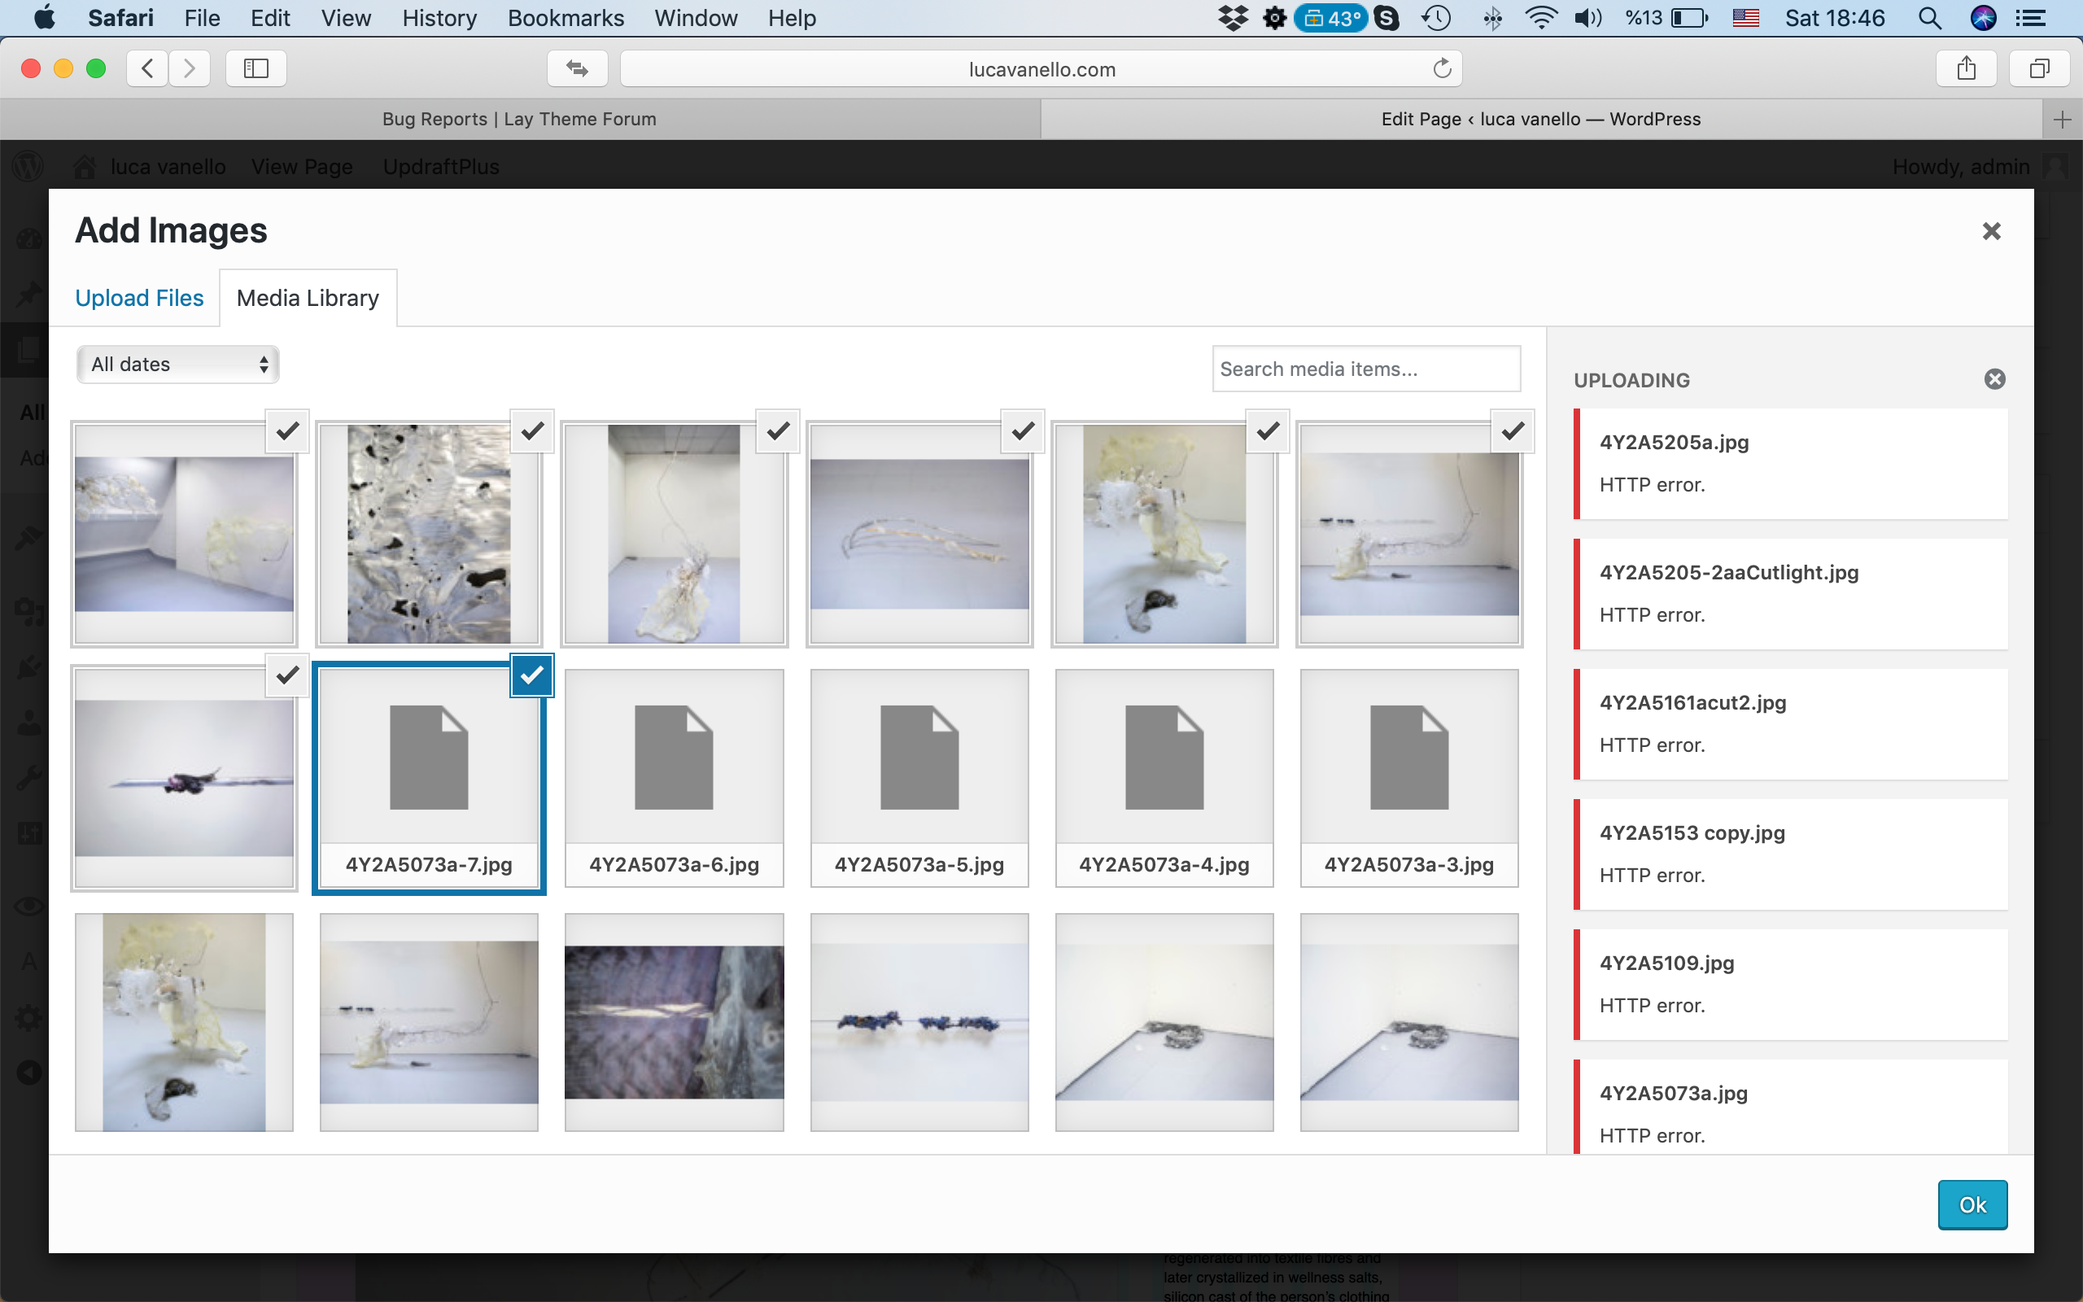Image resolution: width=2083 pixels, height=1302 pixels.
Task: Open Safari's Share menu icon
Action: [x=1966, y=69]
